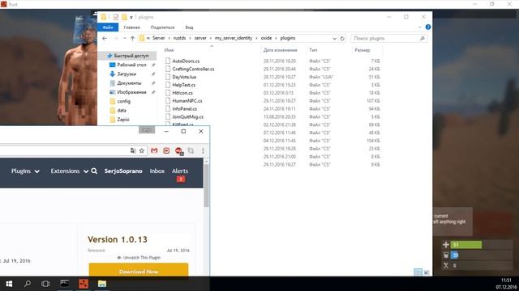Image resolution: width=519 pixels, height=291 pixels.
Task: Refresh the plugins folder view
Action: click(x=342, y=38)
